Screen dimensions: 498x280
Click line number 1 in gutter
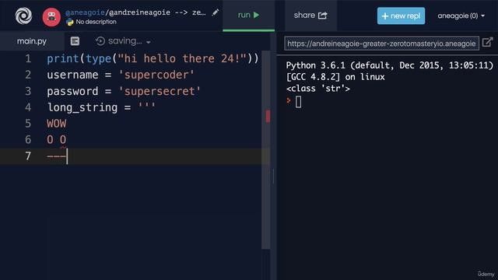[x=28, y=59]
